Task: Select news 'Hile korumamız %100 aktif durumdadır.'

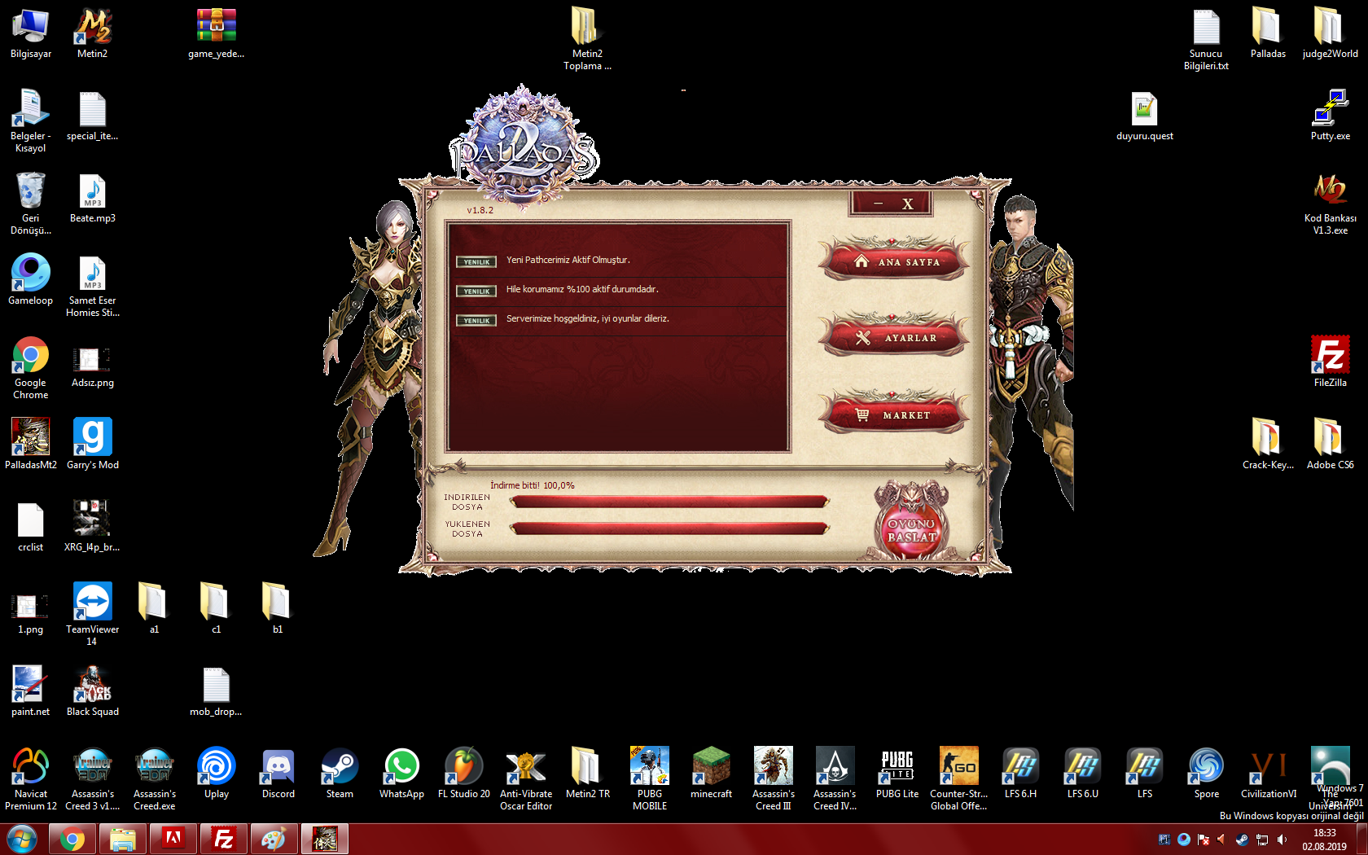Action: click(582, 290)
